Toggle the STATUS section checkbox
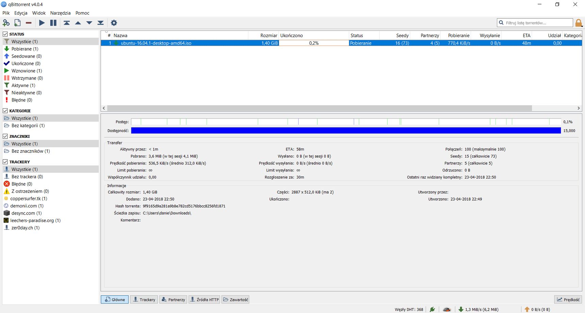 tap(5, 34)
